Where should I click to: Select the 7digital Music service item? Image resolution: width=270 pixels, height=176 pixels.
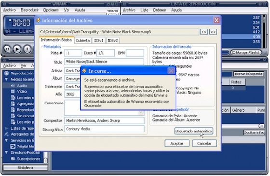[x=22, y=147]
